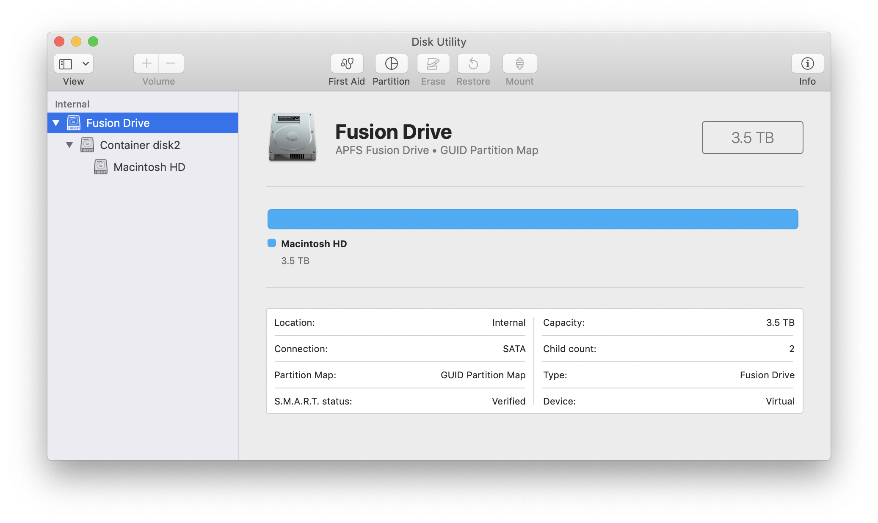Zoom window with green button
Viewport: 878px width, 523px height.
coord(93,41)
